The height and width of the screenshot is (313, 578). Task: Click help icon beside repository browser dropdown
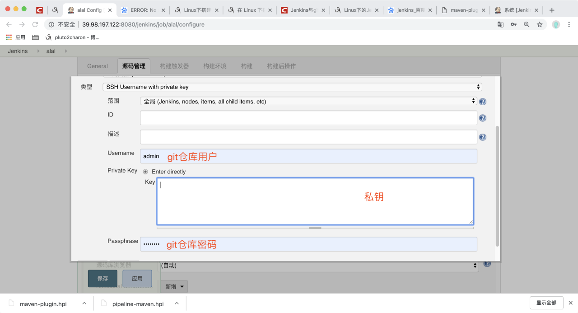487,264
